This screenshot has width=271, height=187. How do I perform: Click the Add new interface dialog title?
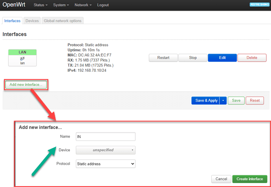[40, 127]
